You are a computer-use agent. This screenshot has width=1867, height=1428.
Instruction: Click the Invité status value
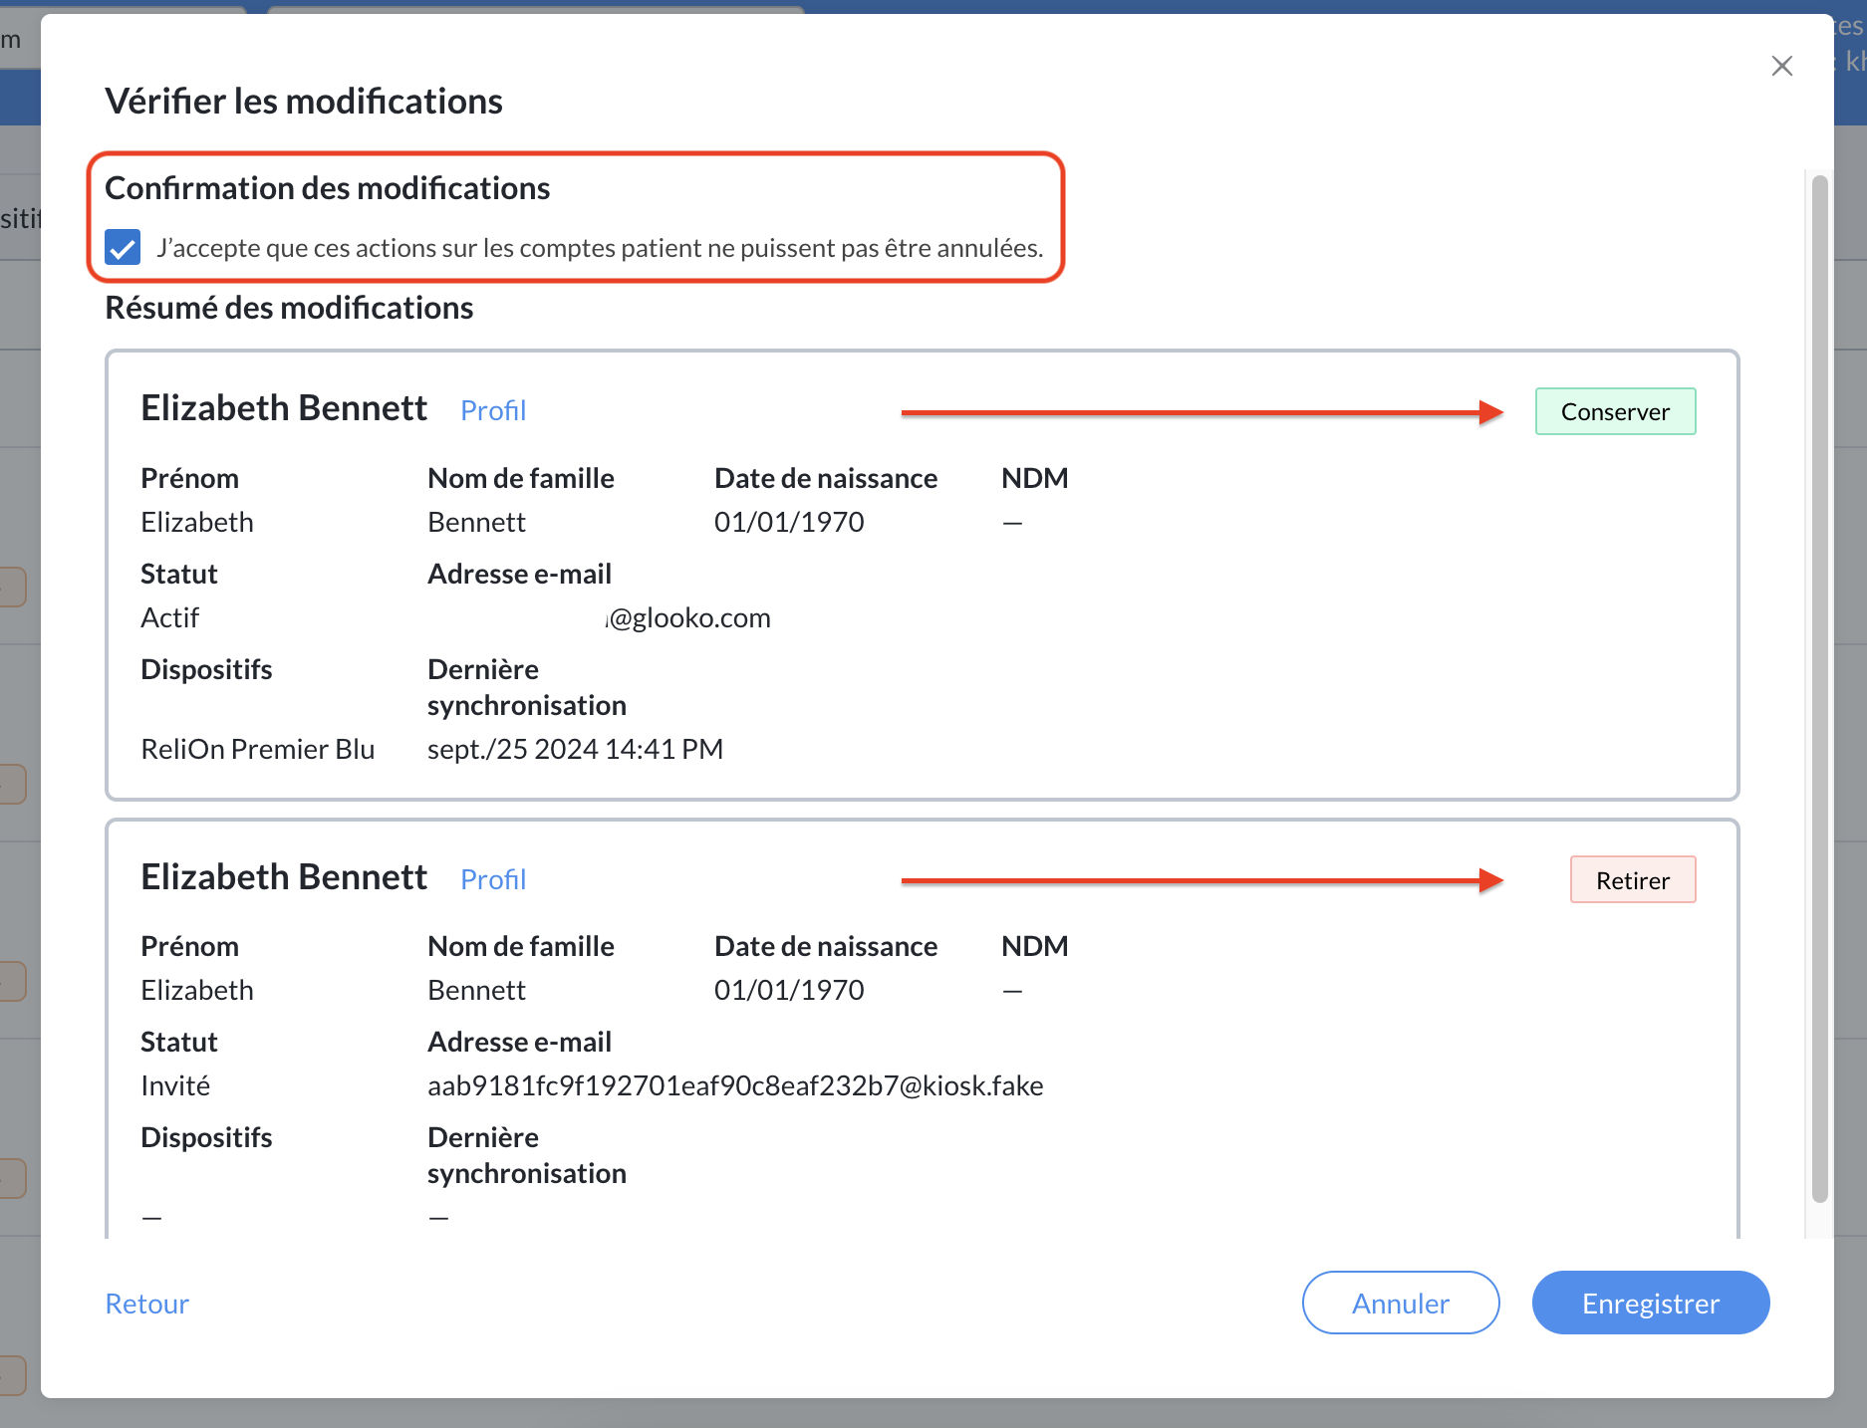pos(175,1085)
